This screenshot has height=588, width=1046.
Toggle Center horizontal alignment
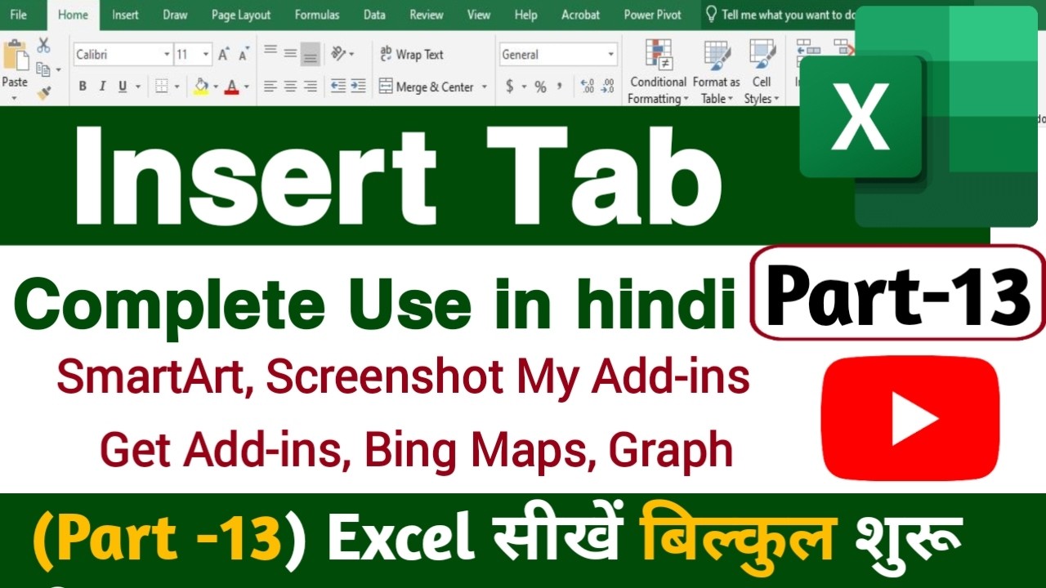tap(290, 86)
